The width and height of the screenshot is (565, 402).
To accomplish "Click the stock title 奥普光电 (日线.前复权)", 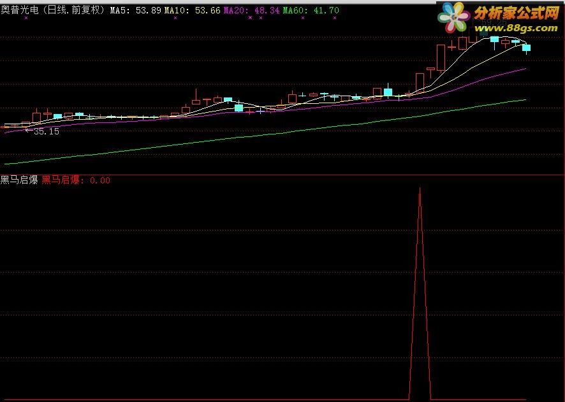I will coord(53,10).
